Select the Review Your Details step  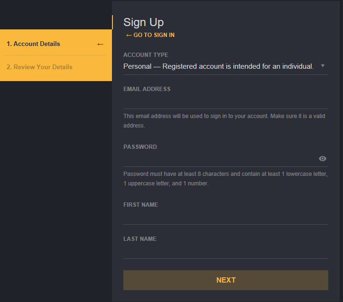click(39, 67)
